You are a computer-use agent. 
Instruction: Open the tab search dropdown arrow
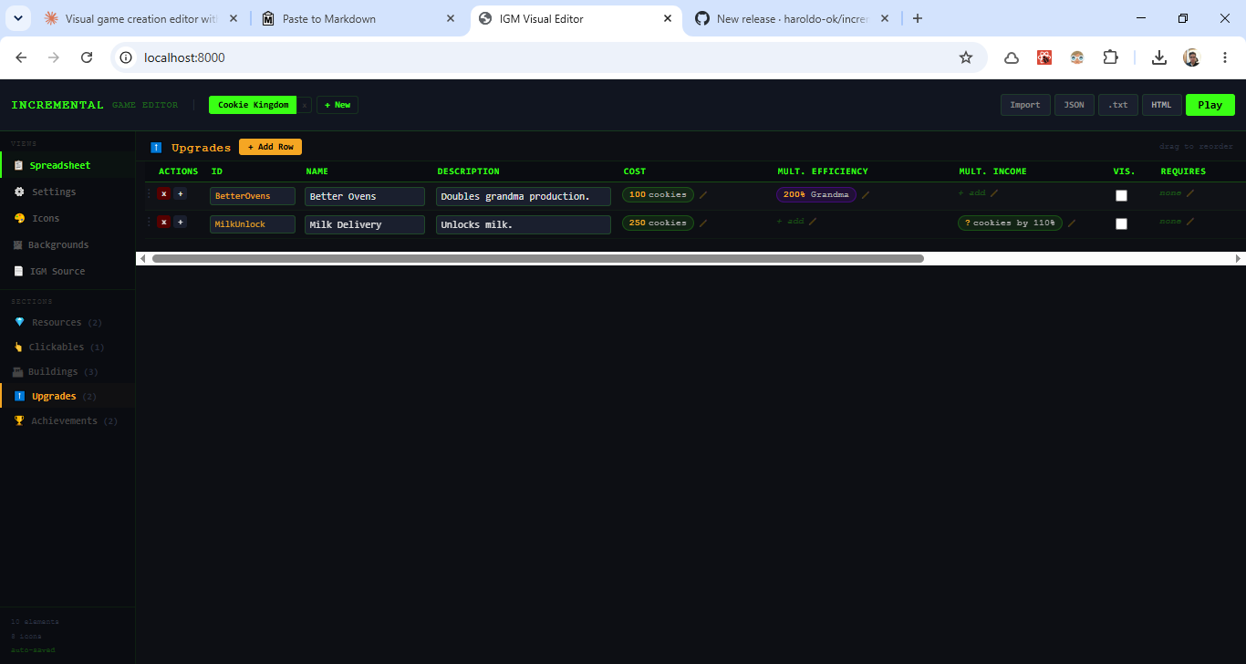(x=20, y=18)
